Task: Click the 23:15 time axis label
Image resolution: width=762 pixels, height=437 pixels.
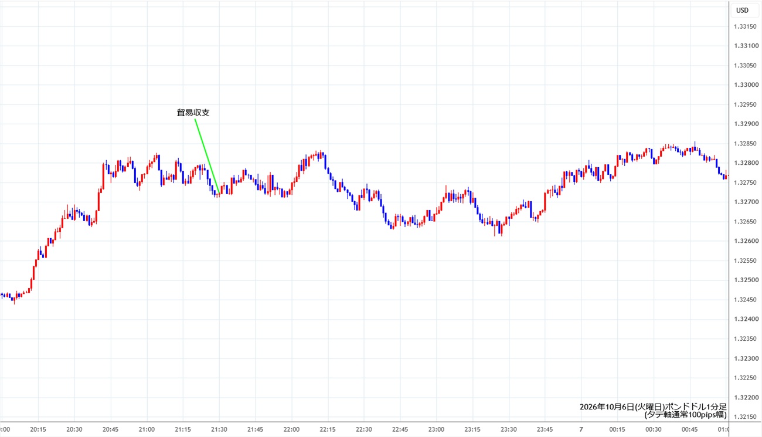Action: coord(472,429)
